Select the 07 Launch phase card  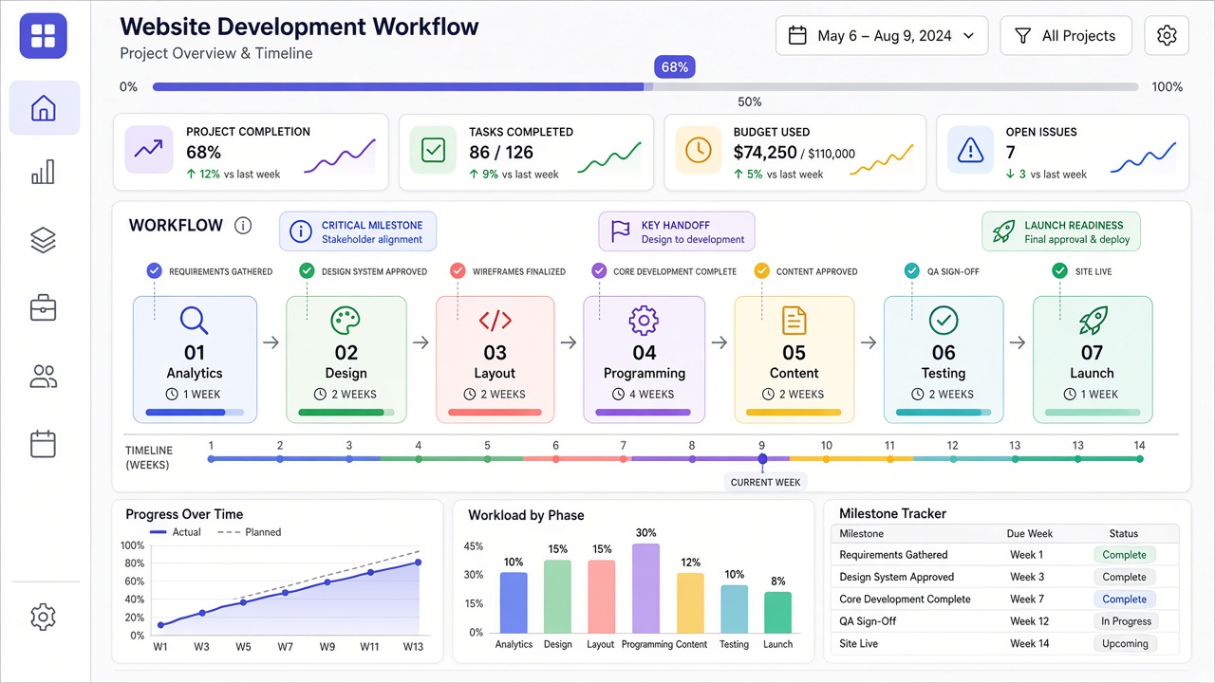(1093, 360)
